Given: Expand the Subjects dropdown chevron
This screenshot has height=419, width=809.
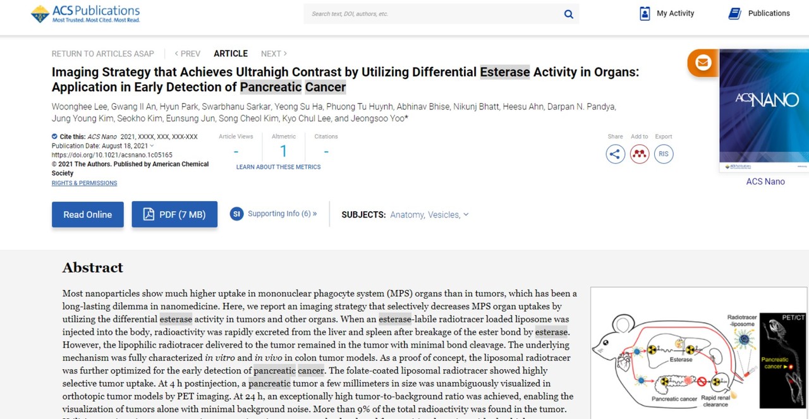Looking at the screenshot, I should 466,214.
